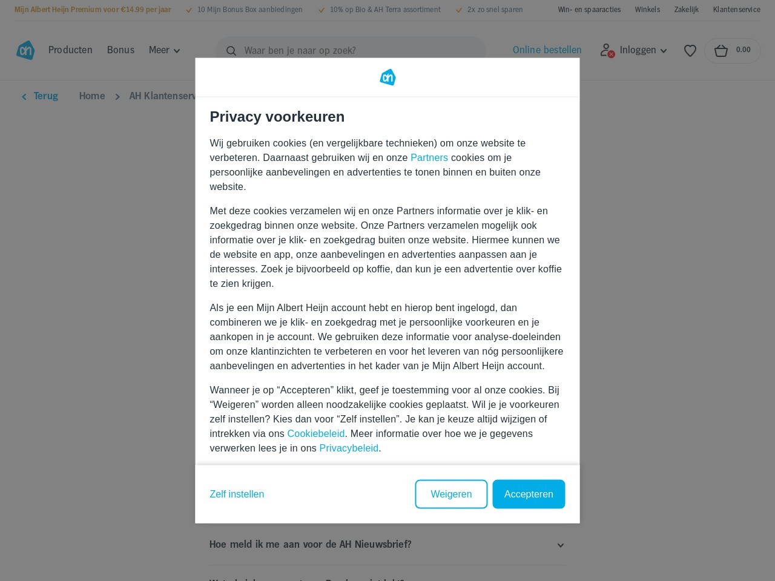
Task: Open the Privacybeleid link
Action: 349,448
